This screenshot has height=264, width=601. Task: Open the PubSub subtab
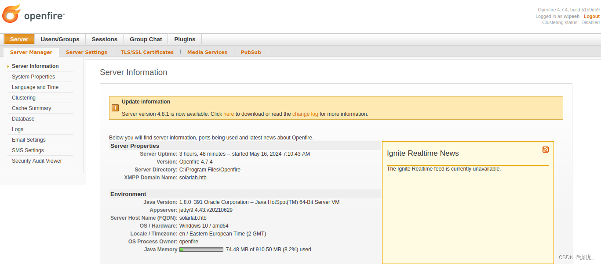pyautogui.click(x=251, y=52)
